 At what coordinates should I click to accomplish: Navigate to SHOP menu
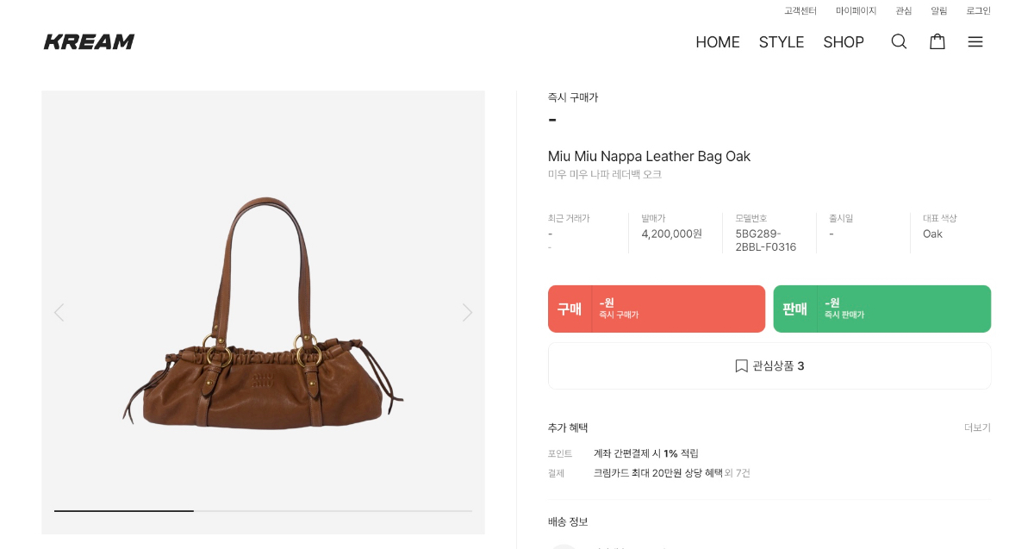tap(844, 42)
